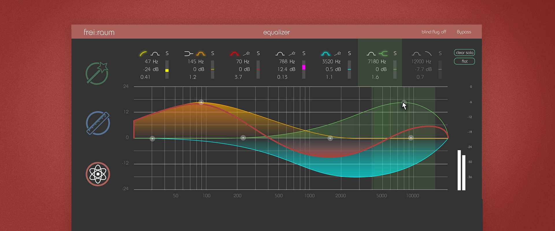Solo the 70 Hz band
Image resolution: width=555 pixels, height=231 pixels.
tap(258, 53)
